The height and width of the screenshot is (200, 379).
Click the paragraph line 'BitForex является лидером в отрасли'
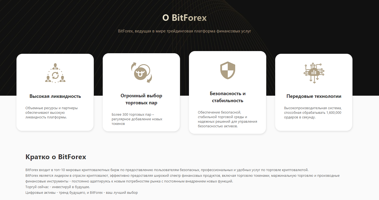click(182, 176)
